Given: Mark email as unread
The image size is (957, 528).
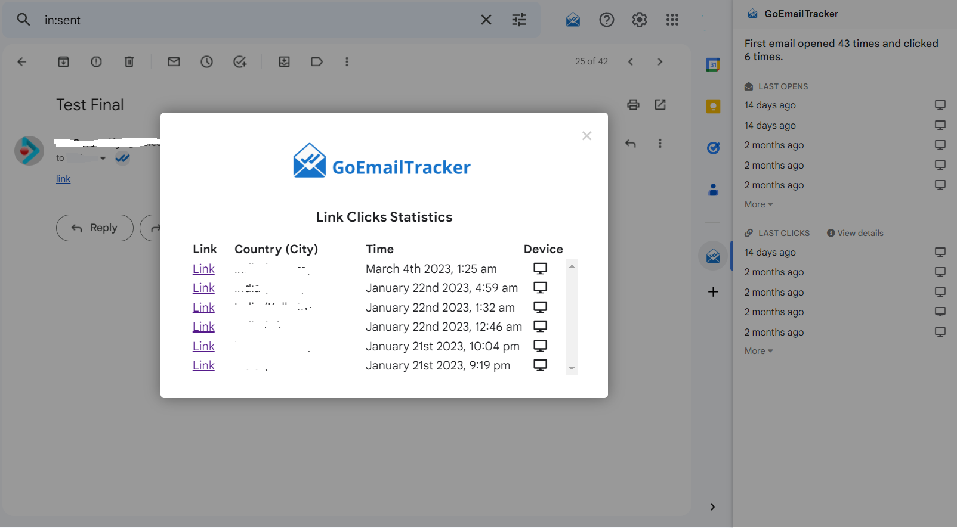Looking at the screenshot, I should [174, 61].
